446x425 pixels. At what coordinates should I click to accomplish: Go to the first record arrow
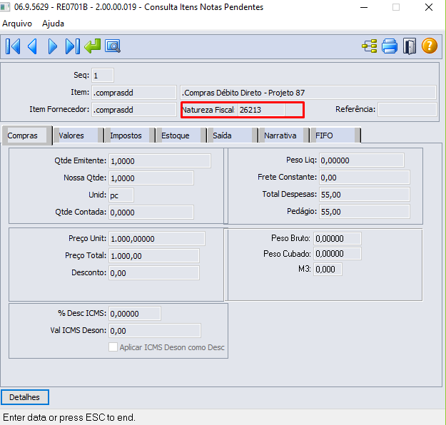click(13, 46)
